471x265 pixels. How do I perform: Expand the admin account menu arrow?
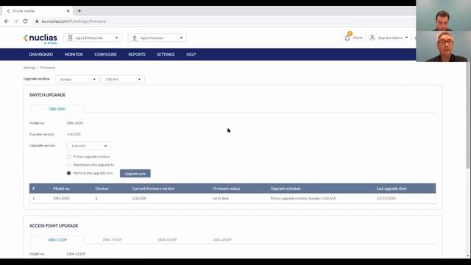tap(407, 38)
